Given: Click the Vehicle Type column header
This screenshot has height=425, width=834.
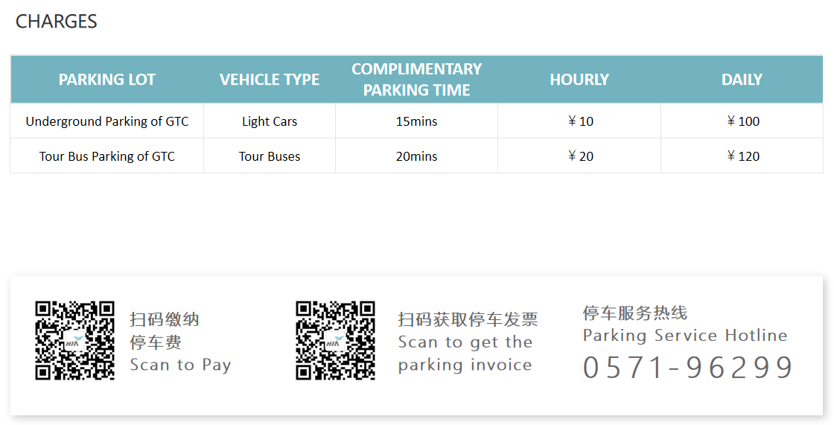Looking at the screenshot, I should pos(270,80).
